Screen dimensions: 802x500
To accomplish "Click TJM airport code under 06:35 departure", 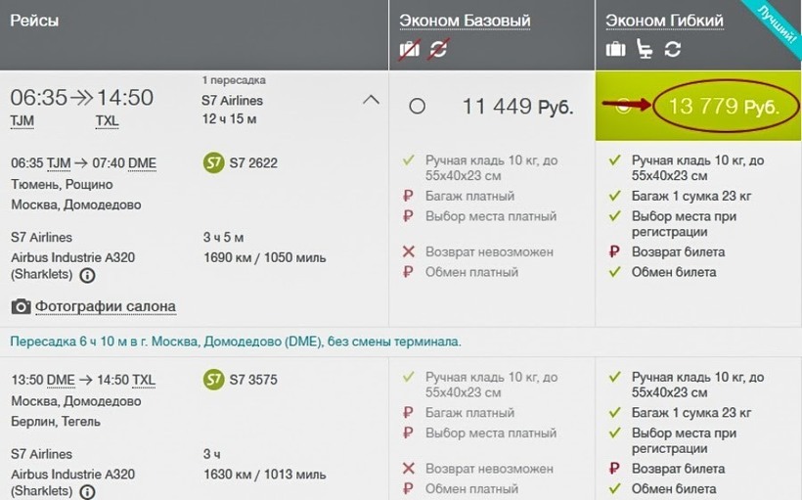I will (22, 121).
